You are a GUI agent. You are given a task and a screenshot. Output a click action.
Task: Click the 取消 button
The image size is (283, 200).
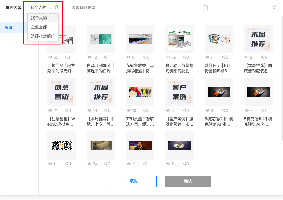click(134, 181)
